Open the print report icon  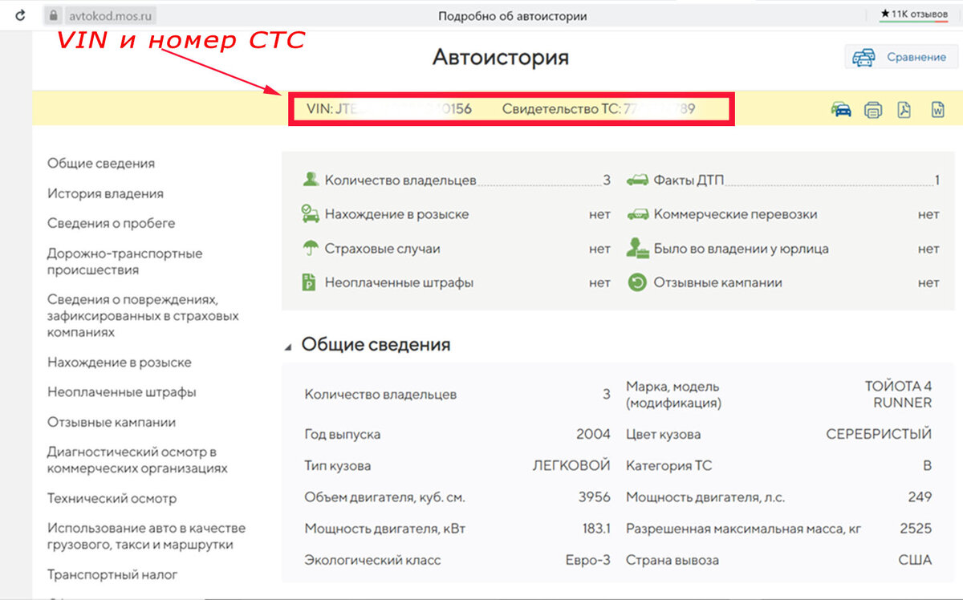pos(872,109)
